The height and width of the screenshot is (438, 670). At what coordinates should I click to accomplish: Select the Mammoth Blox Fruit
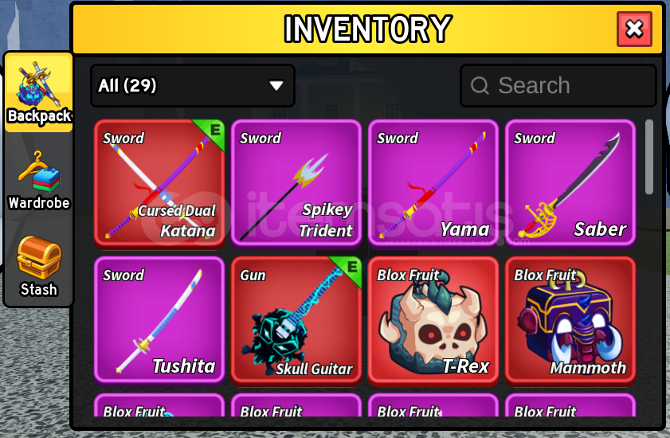coord(570,320)
